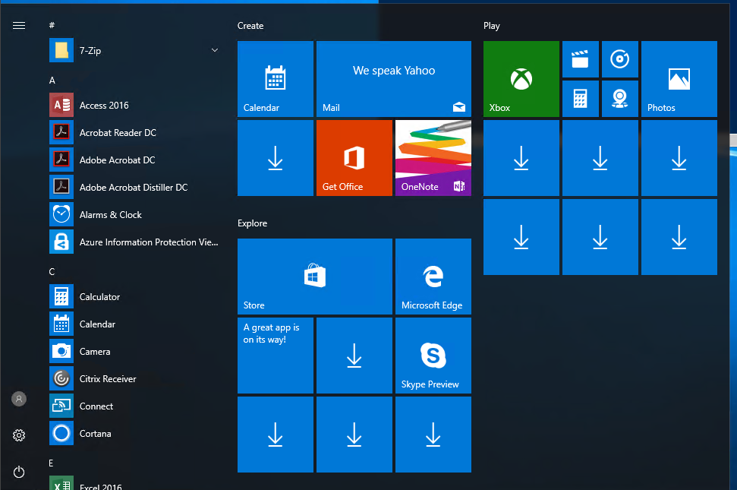Open the Power options button
This screenshot has height=490, width=737.
[x=19, y=472]
